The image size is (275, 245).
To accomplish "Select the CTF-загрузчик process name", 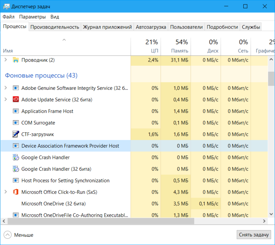I will tap(37, 134).
